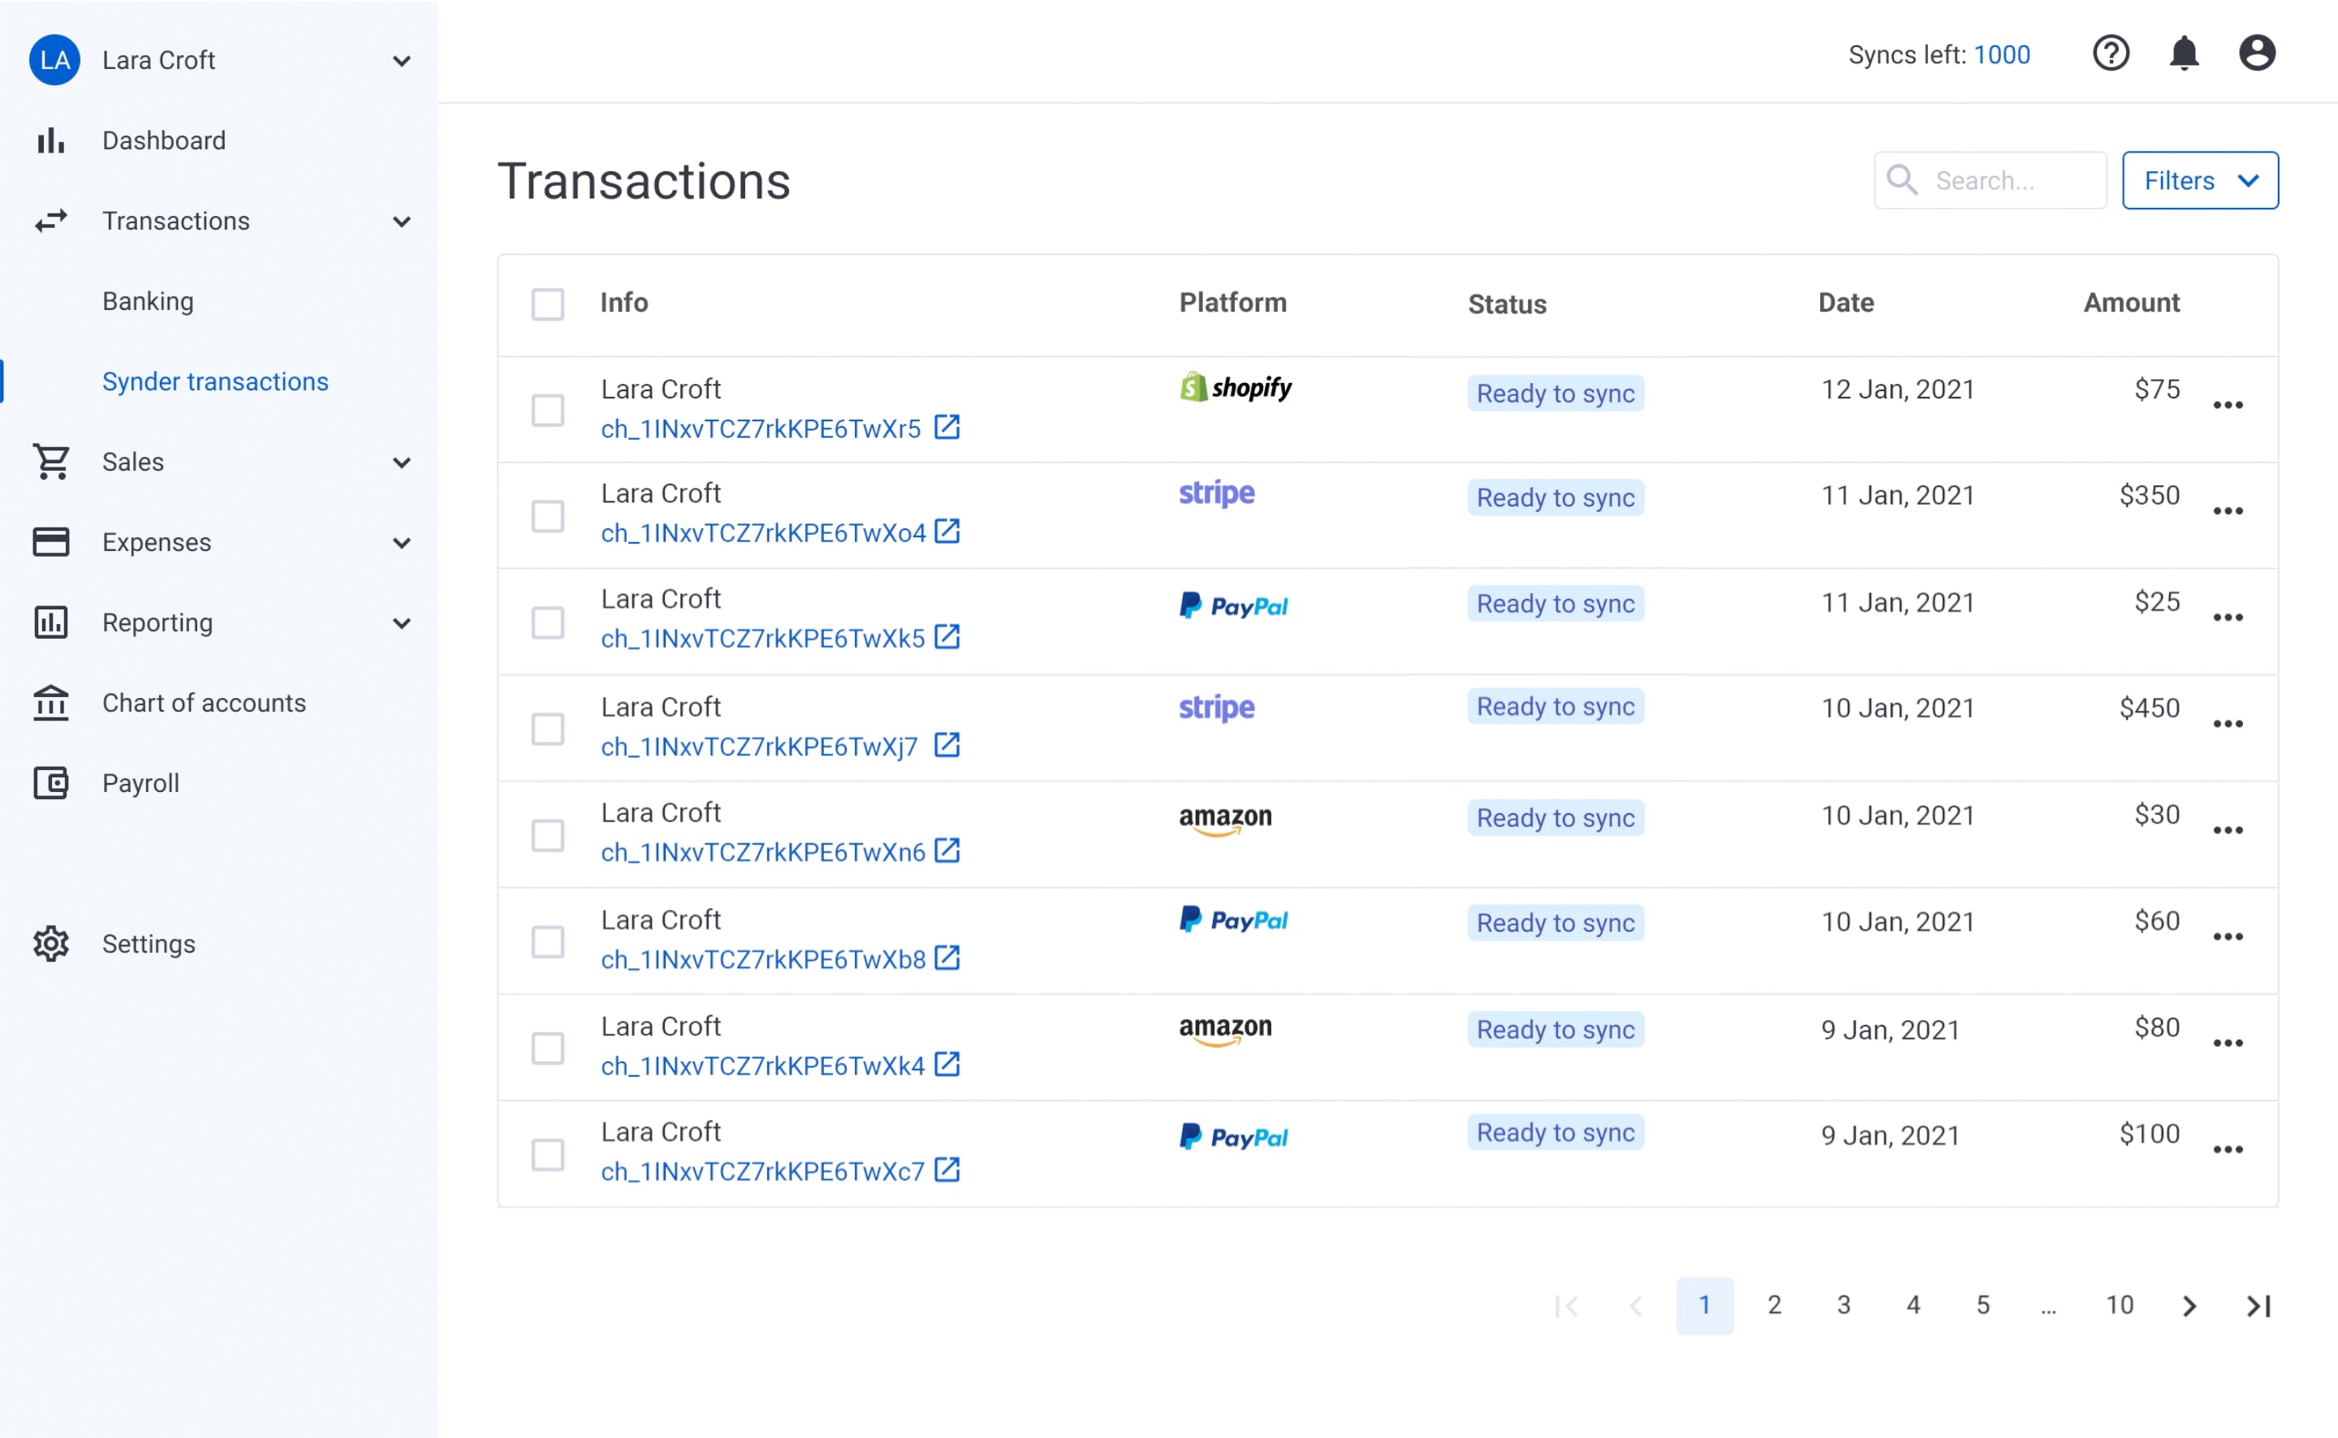
Task: Click the help question mark icon
Action: tap(2110, 54)
